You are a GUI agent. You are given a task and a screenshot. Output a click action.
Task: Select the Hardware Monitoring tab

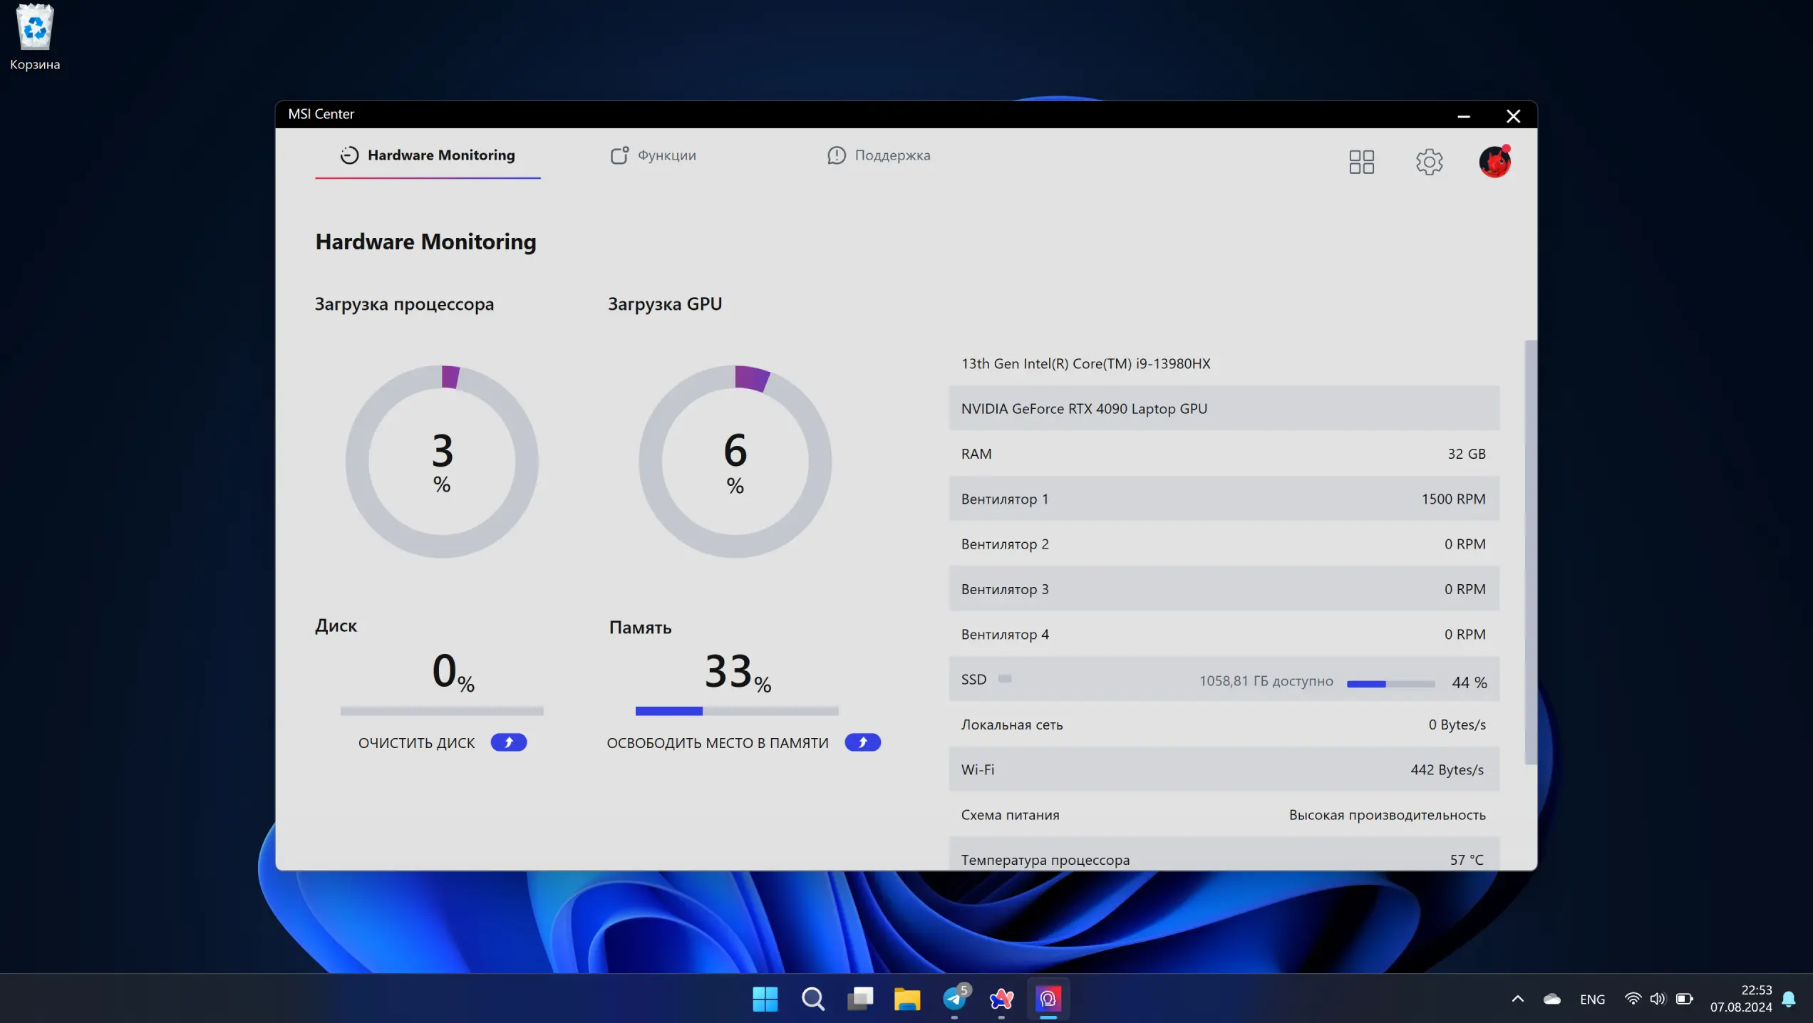pos(428,155)
